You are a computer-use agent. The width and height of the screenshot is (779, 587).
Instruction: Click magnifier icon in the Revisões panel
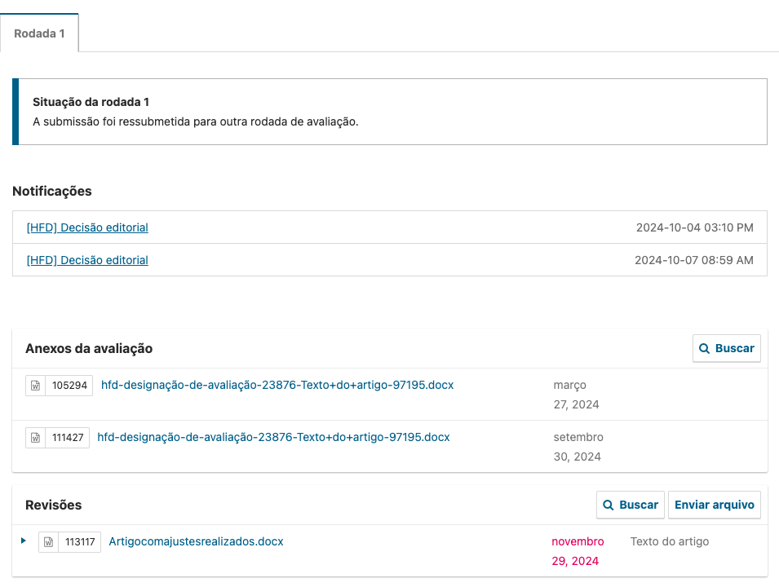609,505
